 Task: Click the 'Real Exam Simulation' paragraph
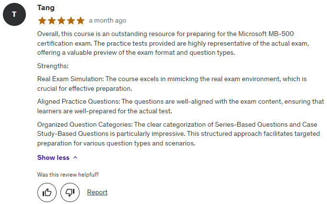[x=172, y=84]
